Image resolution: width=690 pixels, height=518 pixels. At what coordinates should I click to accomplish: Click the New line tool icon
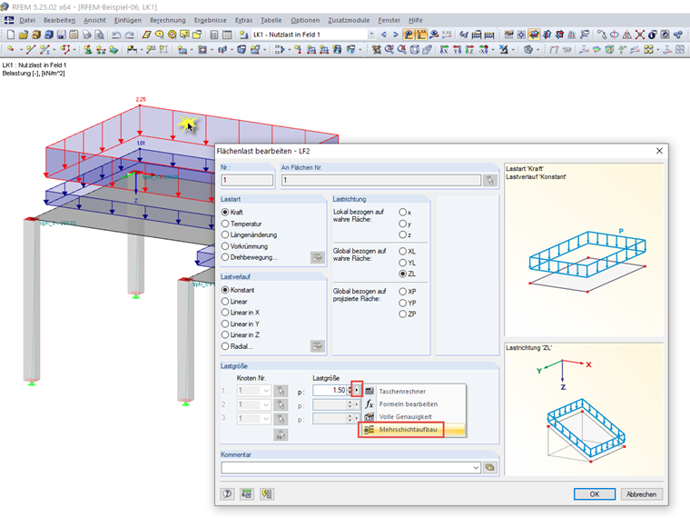click(x=30, y=50)
